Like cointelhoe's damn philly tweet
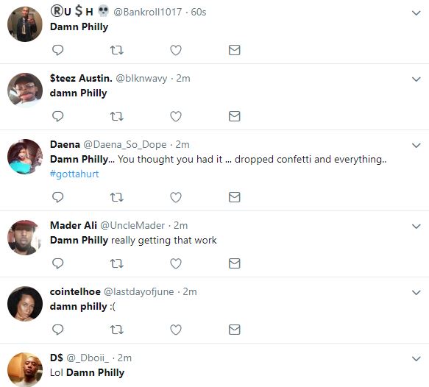The image size is (429, 387). pyautogui.click(x=176, y=330)
